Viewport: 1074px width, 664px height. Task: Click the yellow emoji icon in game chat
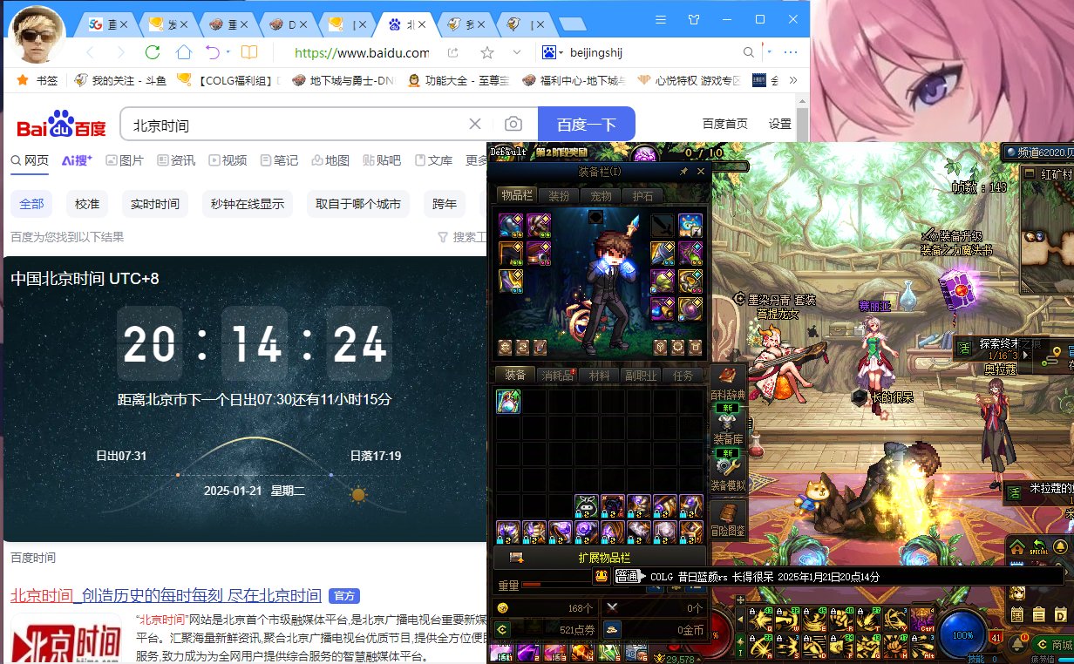tap(601, 576)
